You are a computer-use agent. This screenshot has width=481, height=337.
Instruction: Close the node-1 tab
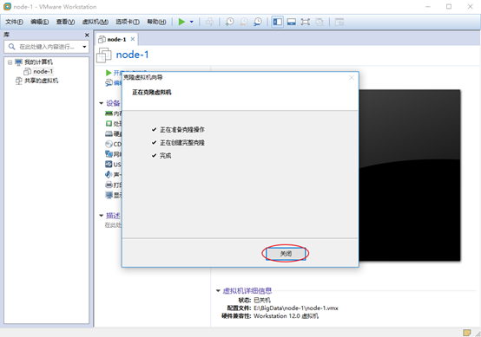pos(133,39)
